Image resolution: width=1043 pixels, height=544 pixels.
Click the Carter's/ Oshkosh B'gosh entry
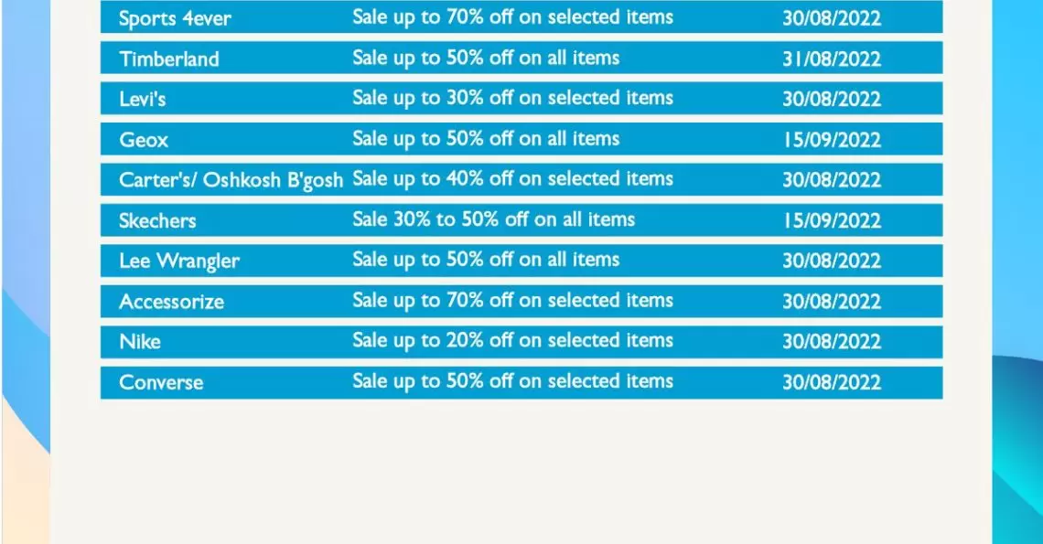pos(231,180)
